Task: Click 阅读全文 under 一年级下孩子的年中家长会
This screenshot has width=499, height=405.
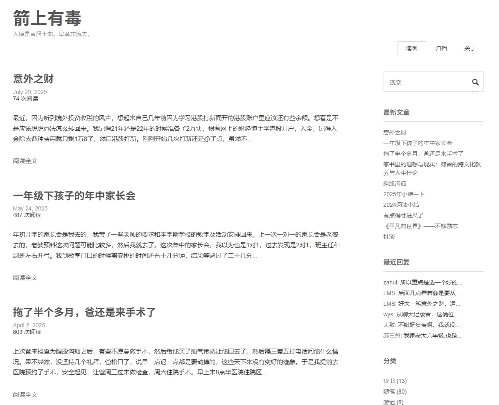Action: pos(25,277)
